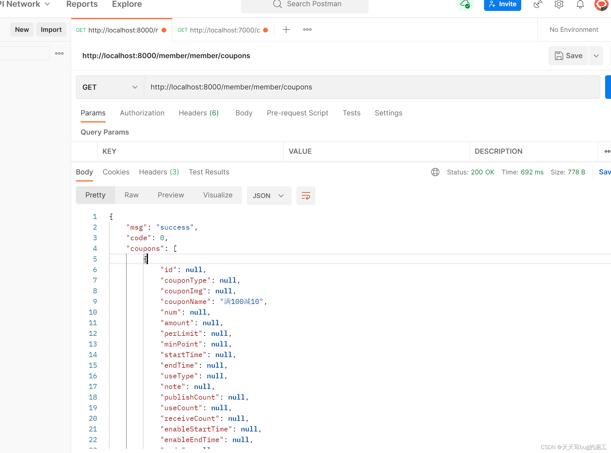The height and width of the screenshot is (453, 611).
Task: Click the "coupons": [ line
Action: point(151,248)
